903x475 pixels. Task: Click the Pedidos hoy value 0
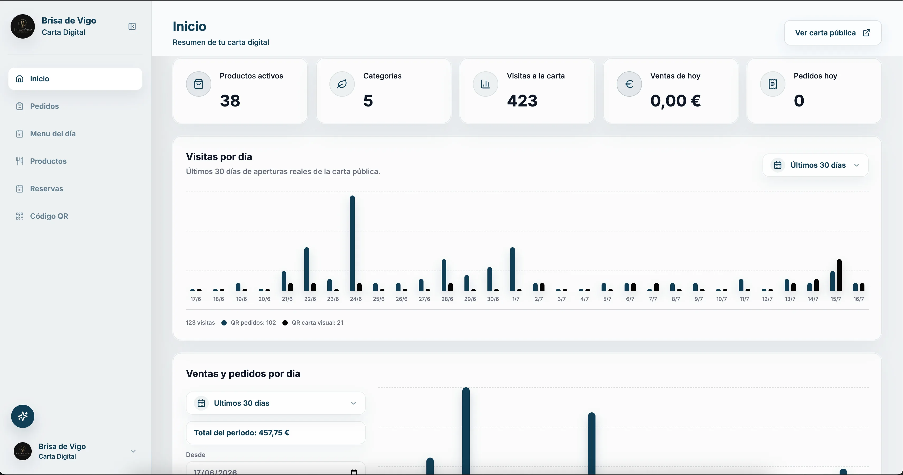(x=799, y=101)
